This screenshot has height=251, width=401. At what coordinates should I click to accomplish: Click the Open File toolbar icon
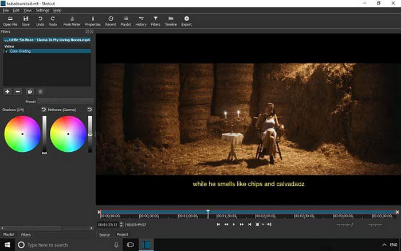tap(10, 21)
